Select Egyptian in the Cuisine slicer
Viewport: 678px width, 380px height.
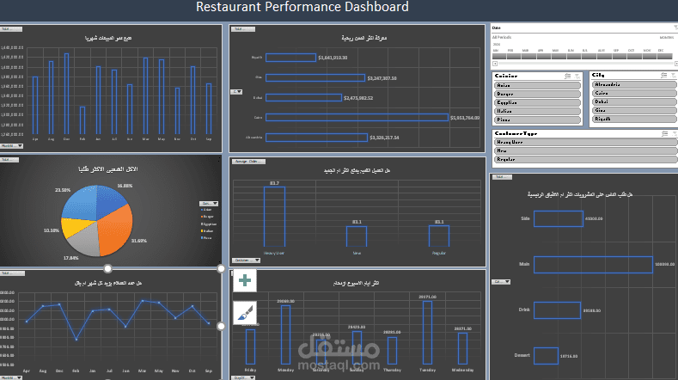click(x=537, y=102)
